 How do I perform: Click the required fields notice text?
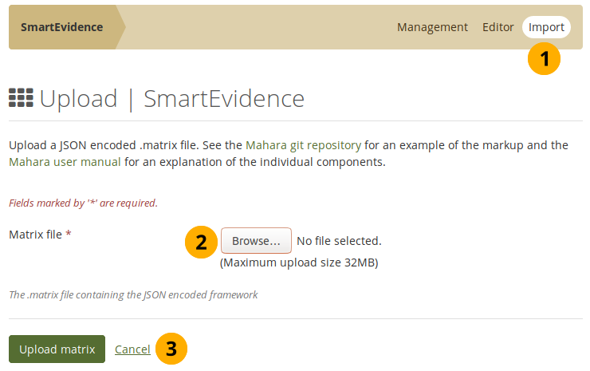click(83, 203)
